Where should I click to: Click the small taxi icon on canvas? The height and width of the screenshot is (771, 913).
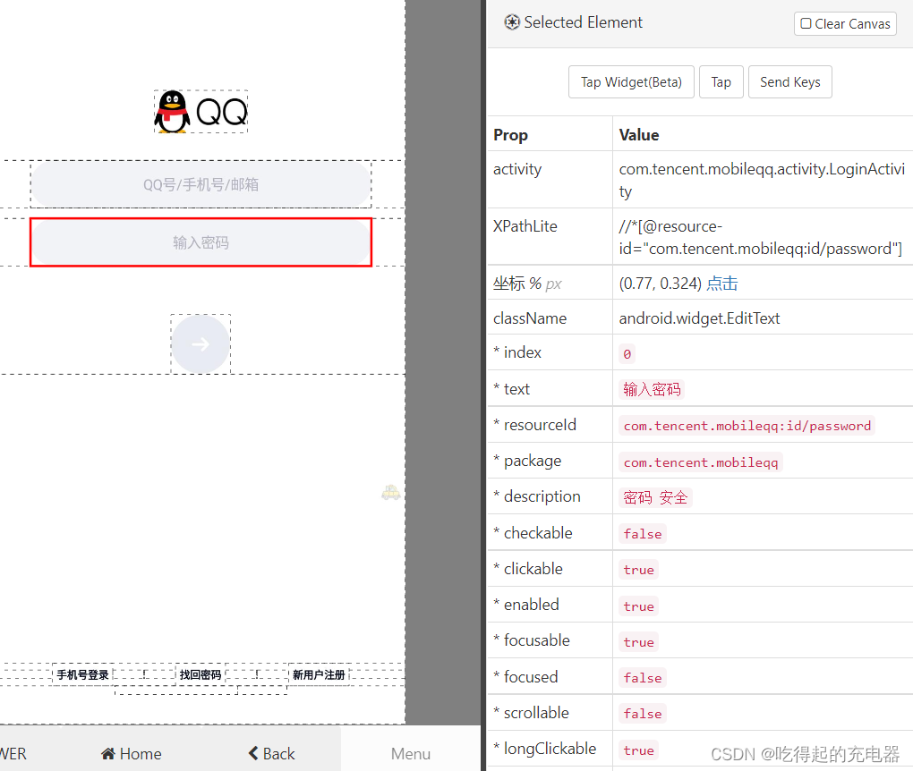pos(390,492)
